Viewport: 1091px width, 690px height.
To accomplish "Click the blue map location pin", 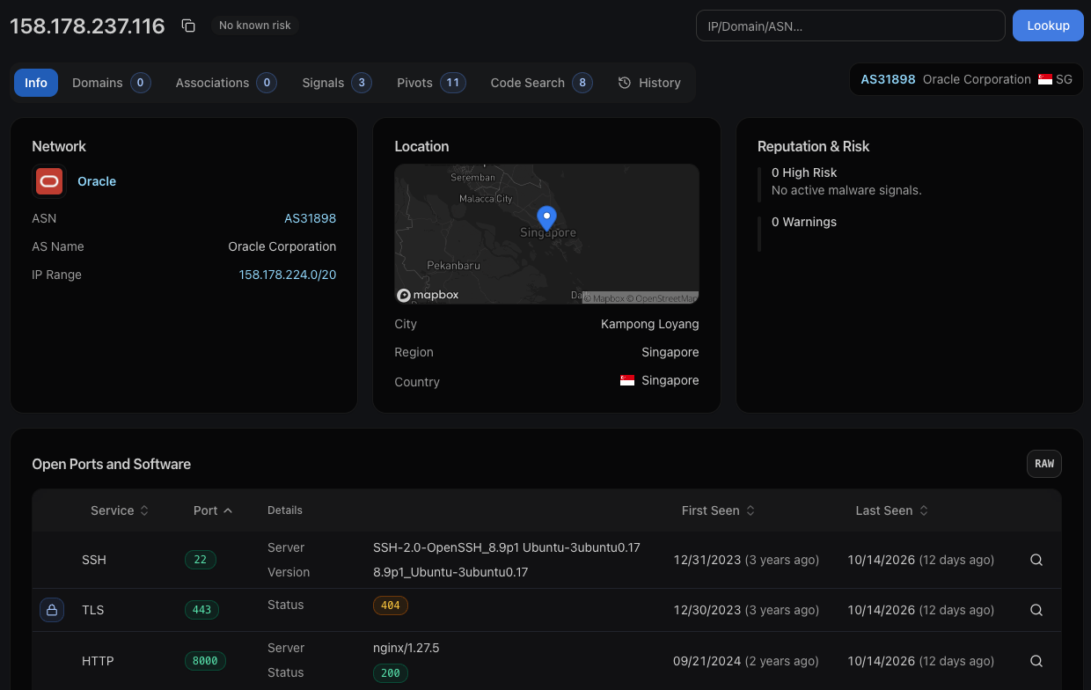I will tap(546, 218).
